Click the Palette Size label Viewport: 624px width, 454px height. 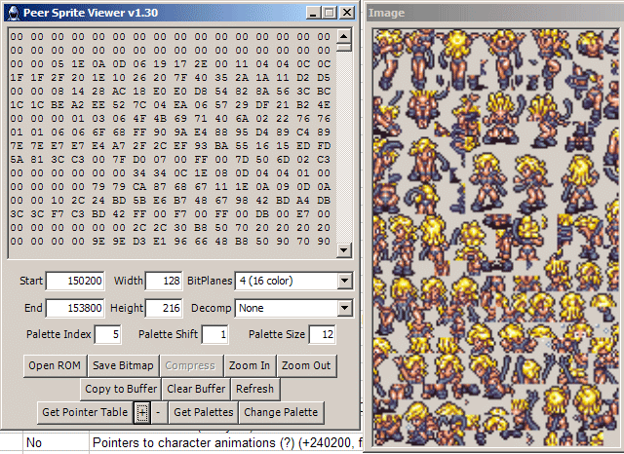[x=277, y=334]
